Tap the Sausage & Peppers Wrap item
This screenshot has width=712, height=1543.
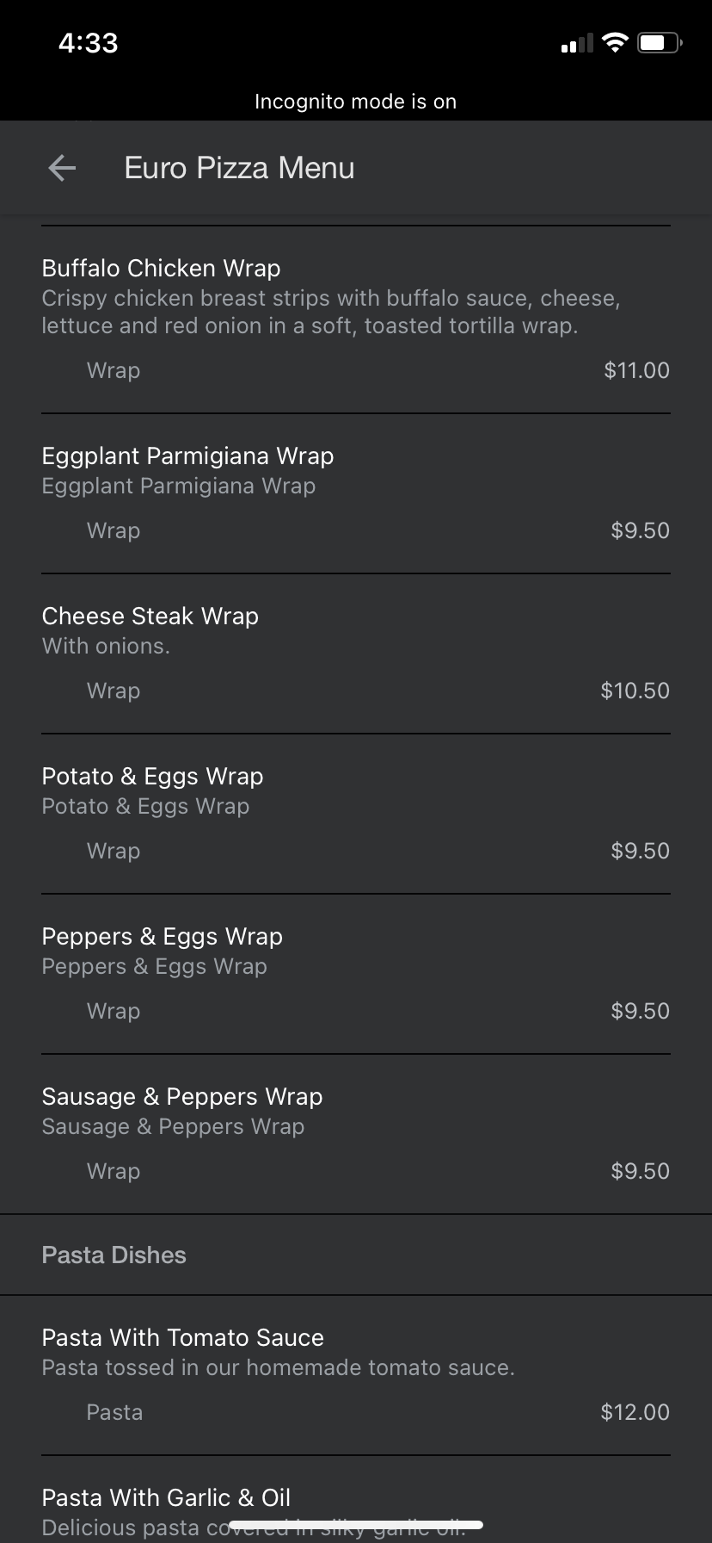181,1097
